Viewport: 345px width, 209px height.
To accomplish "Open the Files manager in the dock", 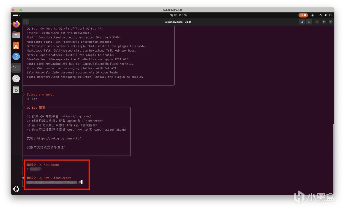I will [16, 35].
